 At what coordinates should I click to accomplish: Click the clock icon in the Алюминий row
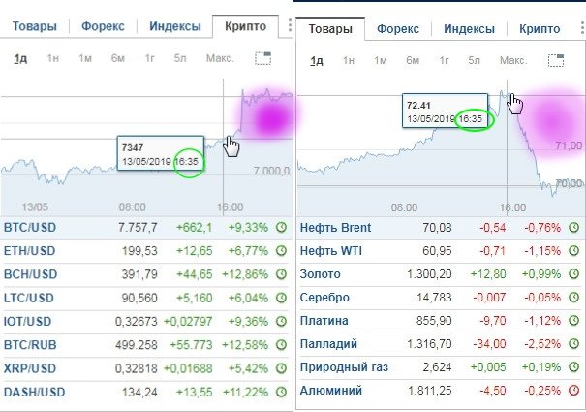coord(574,392)
